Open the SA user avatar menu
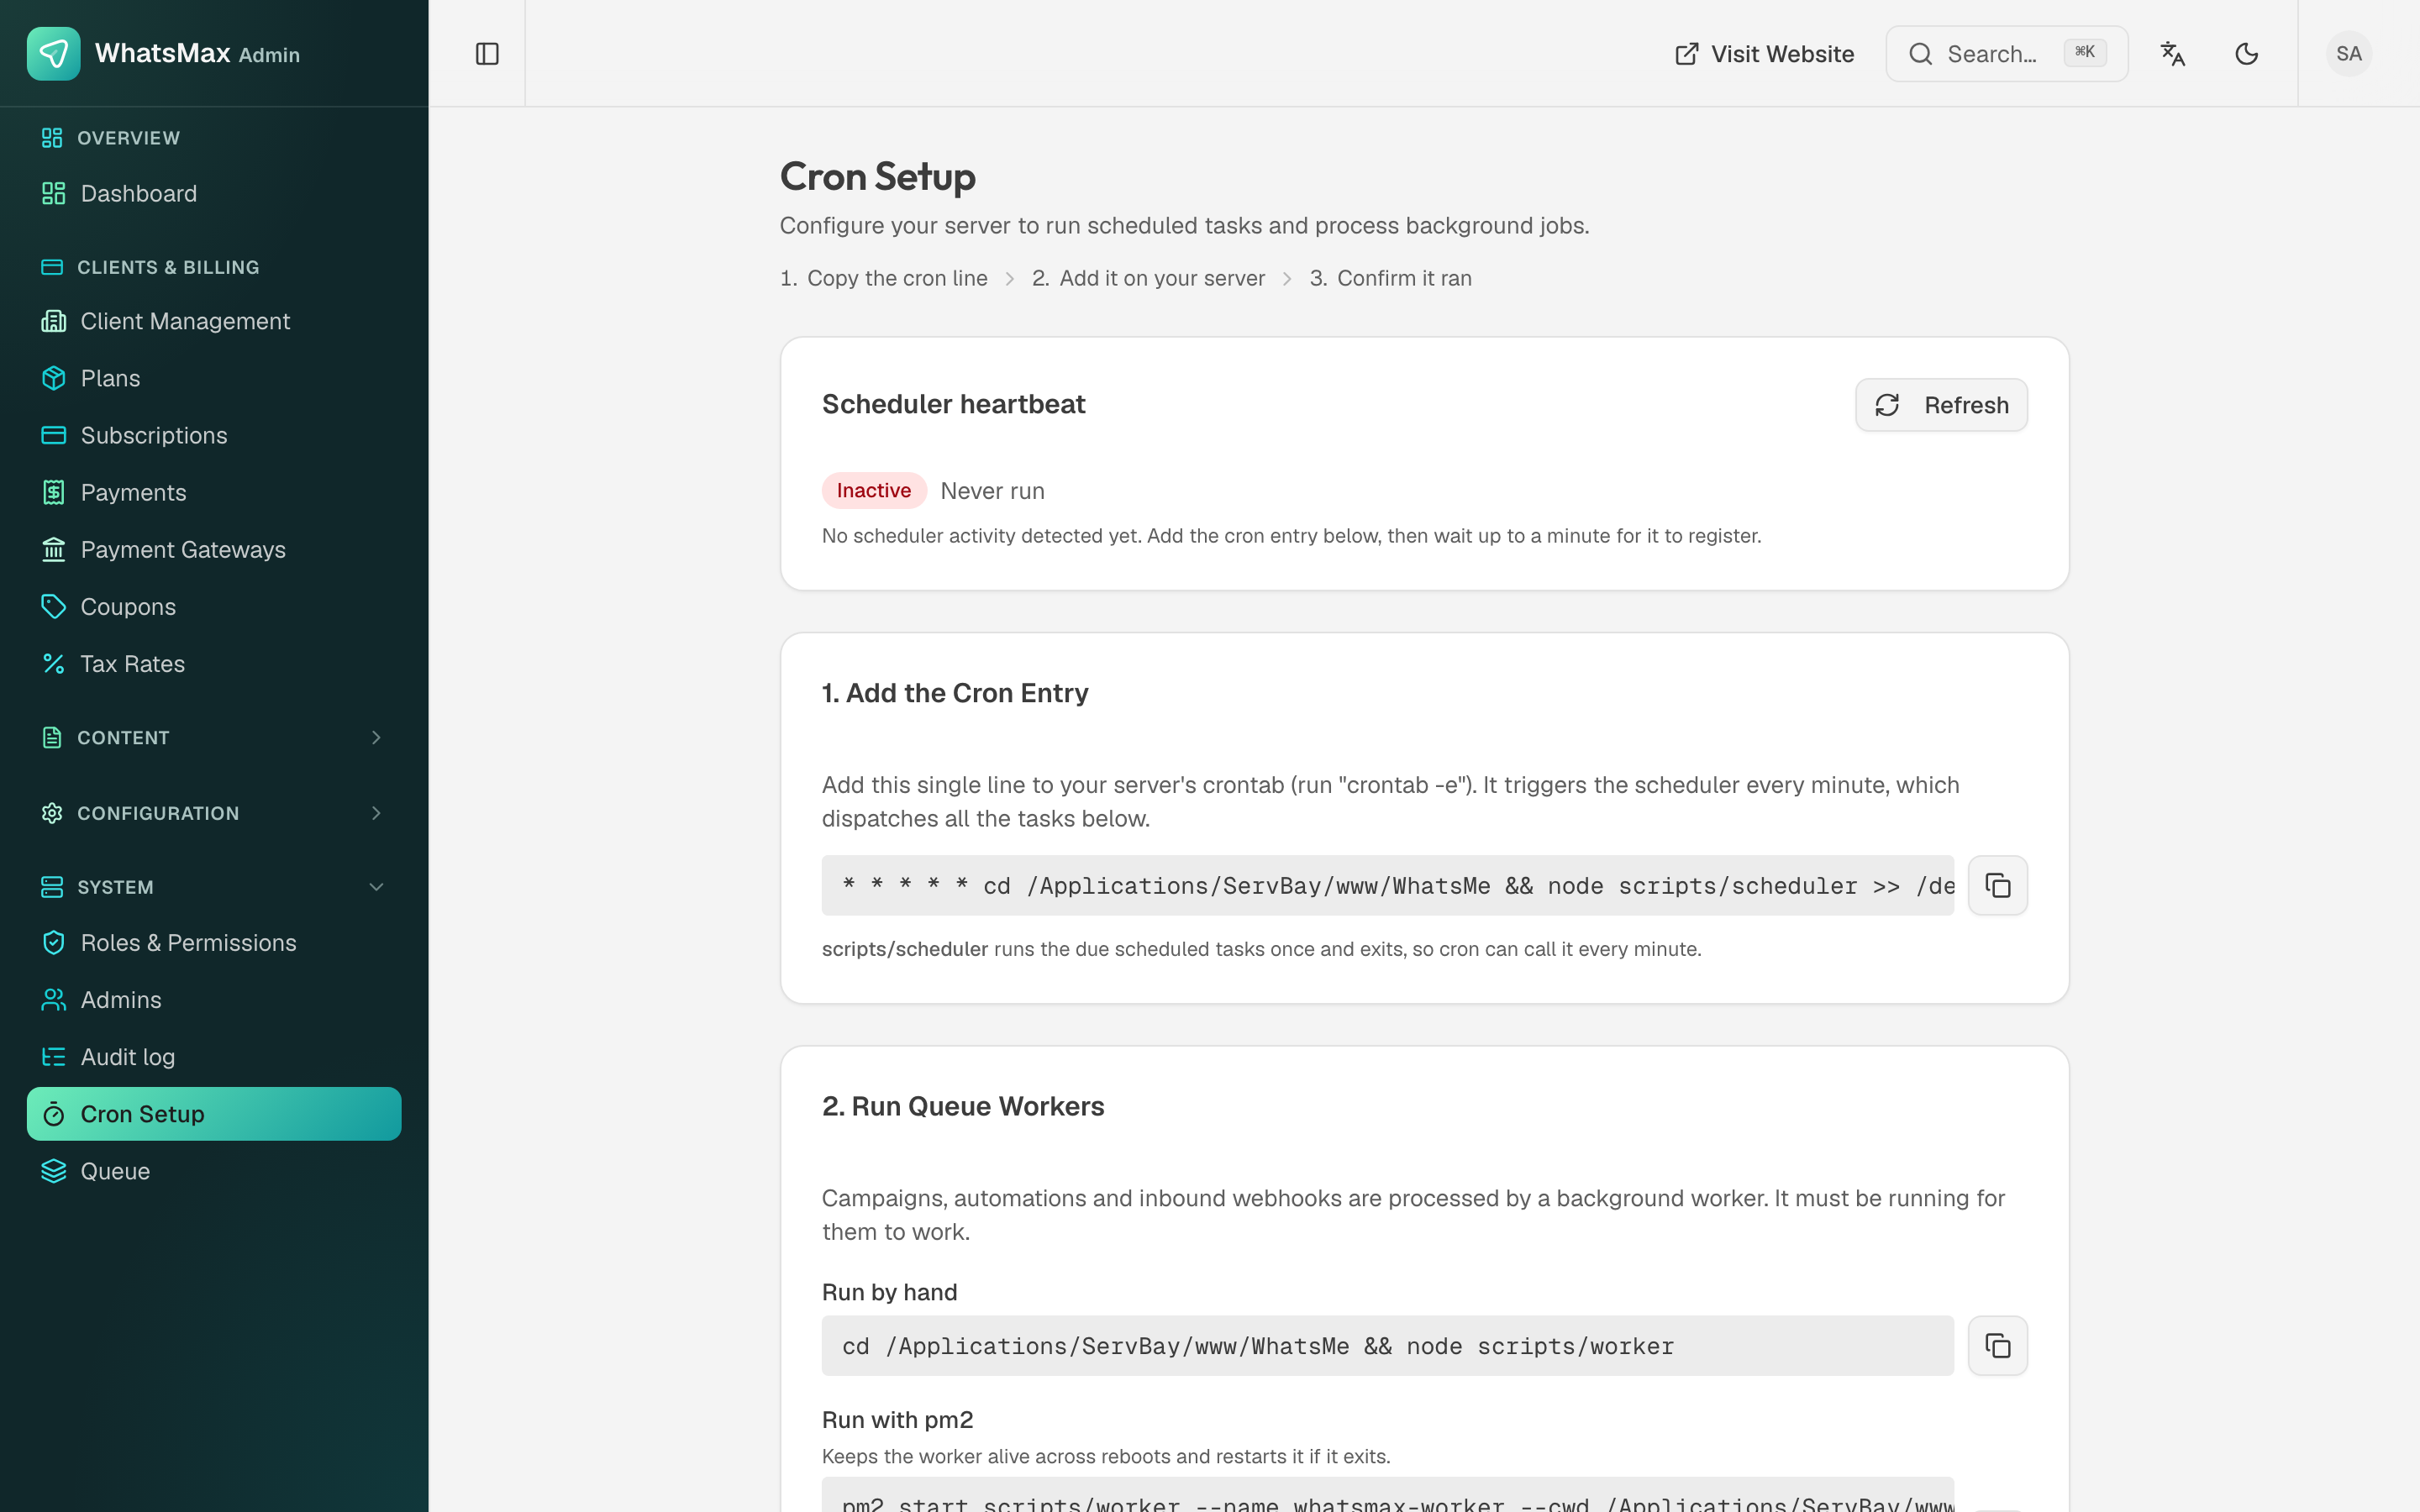The height and width of the screenshot is (1512, 2420). tap(2348, 54)
